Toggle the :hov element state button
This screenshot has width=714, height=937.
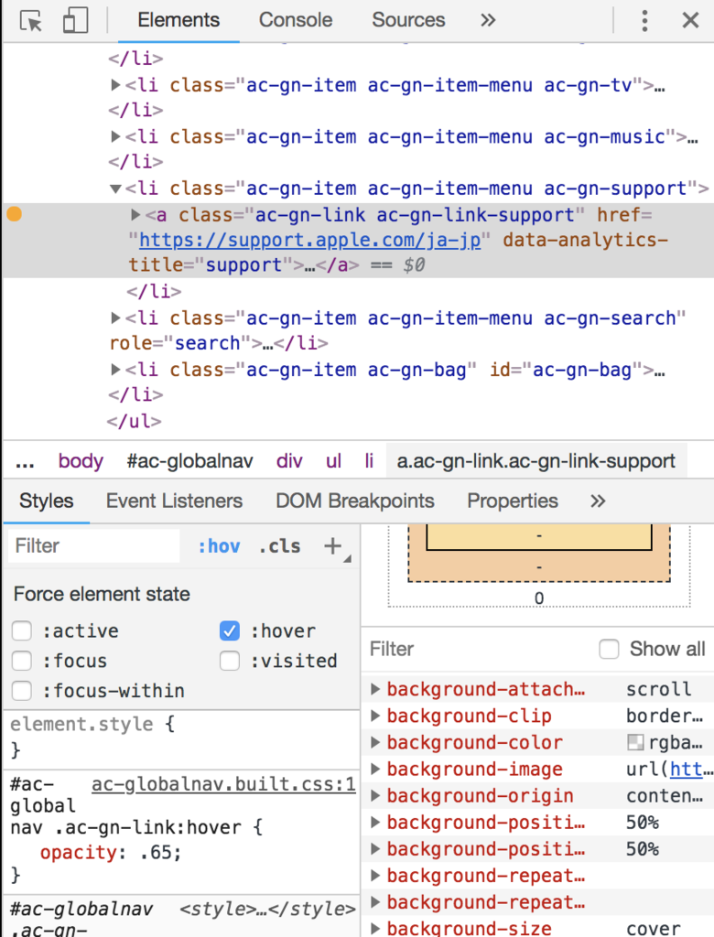(219, 545)
